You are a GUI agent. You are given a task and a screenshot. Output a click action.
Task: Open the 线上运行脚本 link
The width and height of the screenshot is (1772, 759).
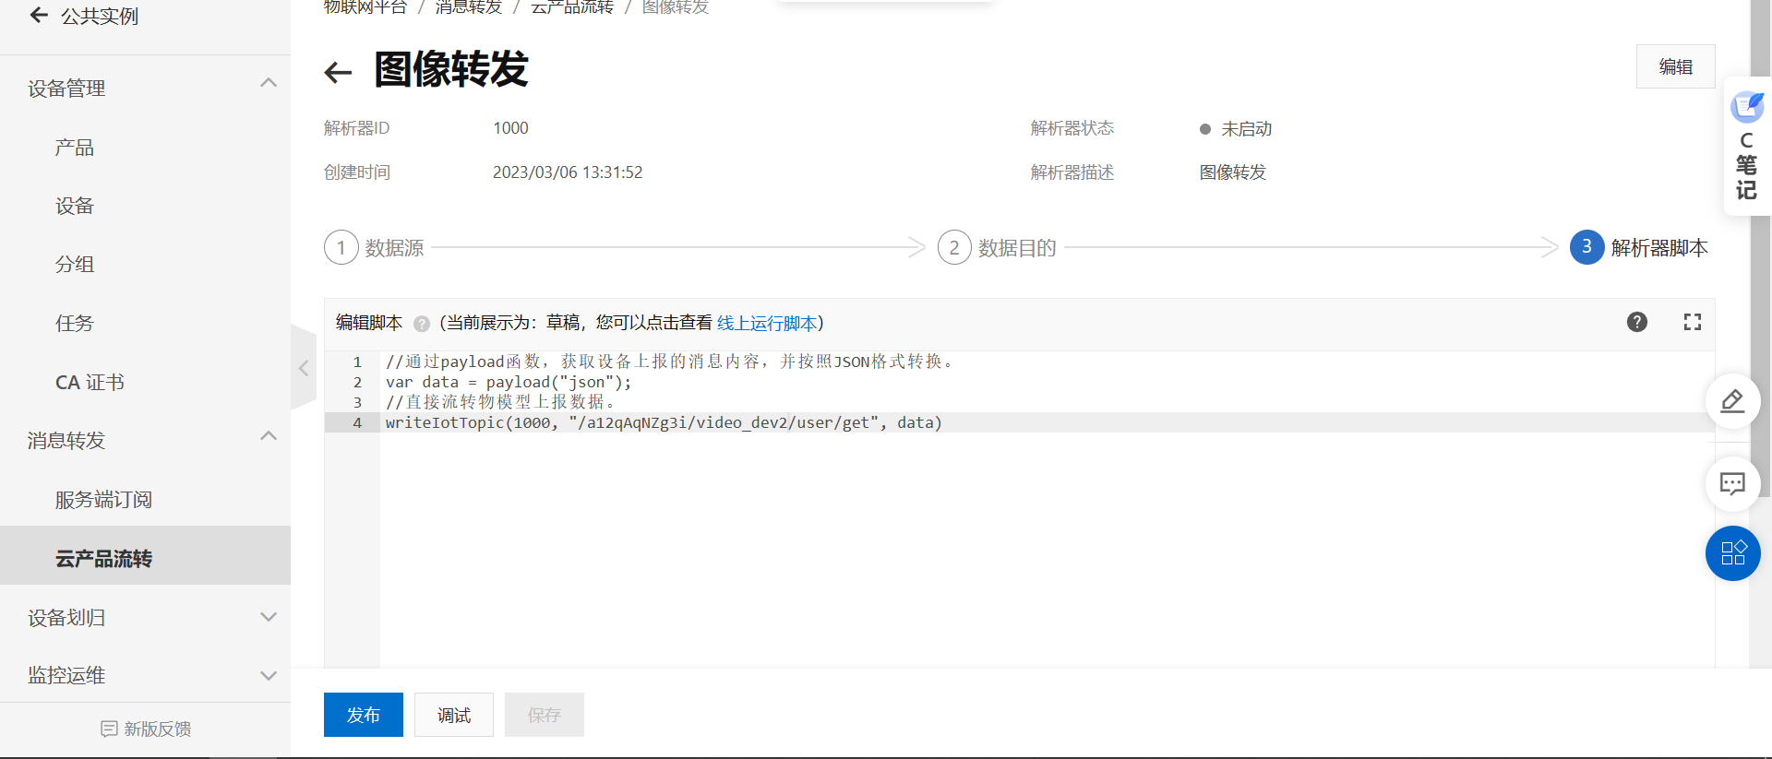(767, 324)
